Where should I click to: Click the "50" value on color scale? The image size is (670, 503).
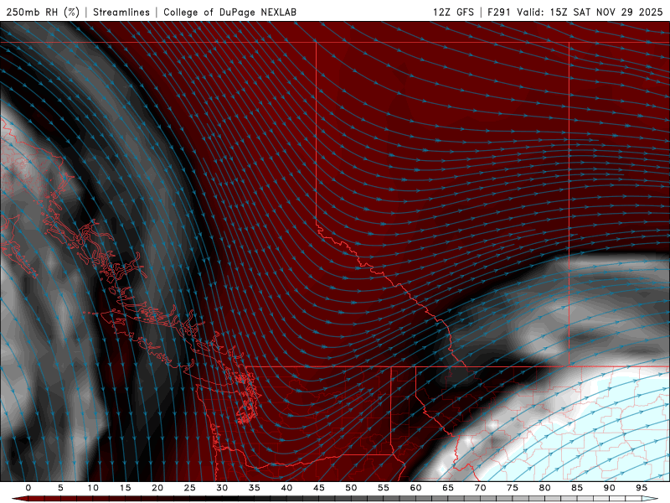[351, 488]
